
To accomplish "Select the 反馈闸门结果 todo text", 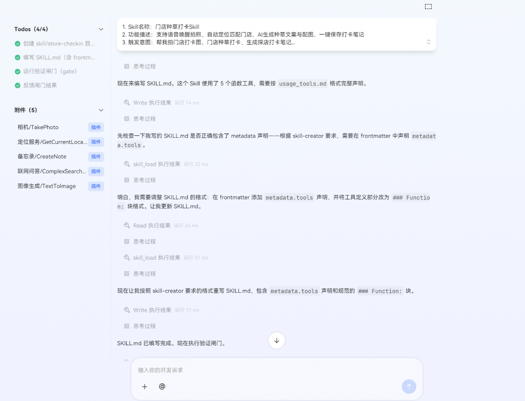I will pos(40,85).
